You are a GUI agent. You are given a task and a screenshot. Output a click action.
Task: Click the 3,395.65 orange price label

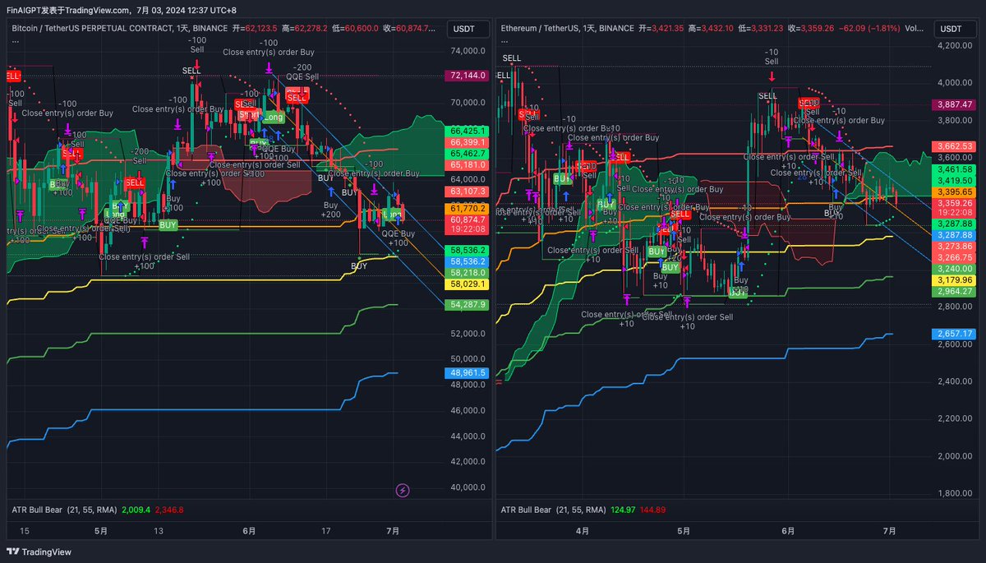953,192
